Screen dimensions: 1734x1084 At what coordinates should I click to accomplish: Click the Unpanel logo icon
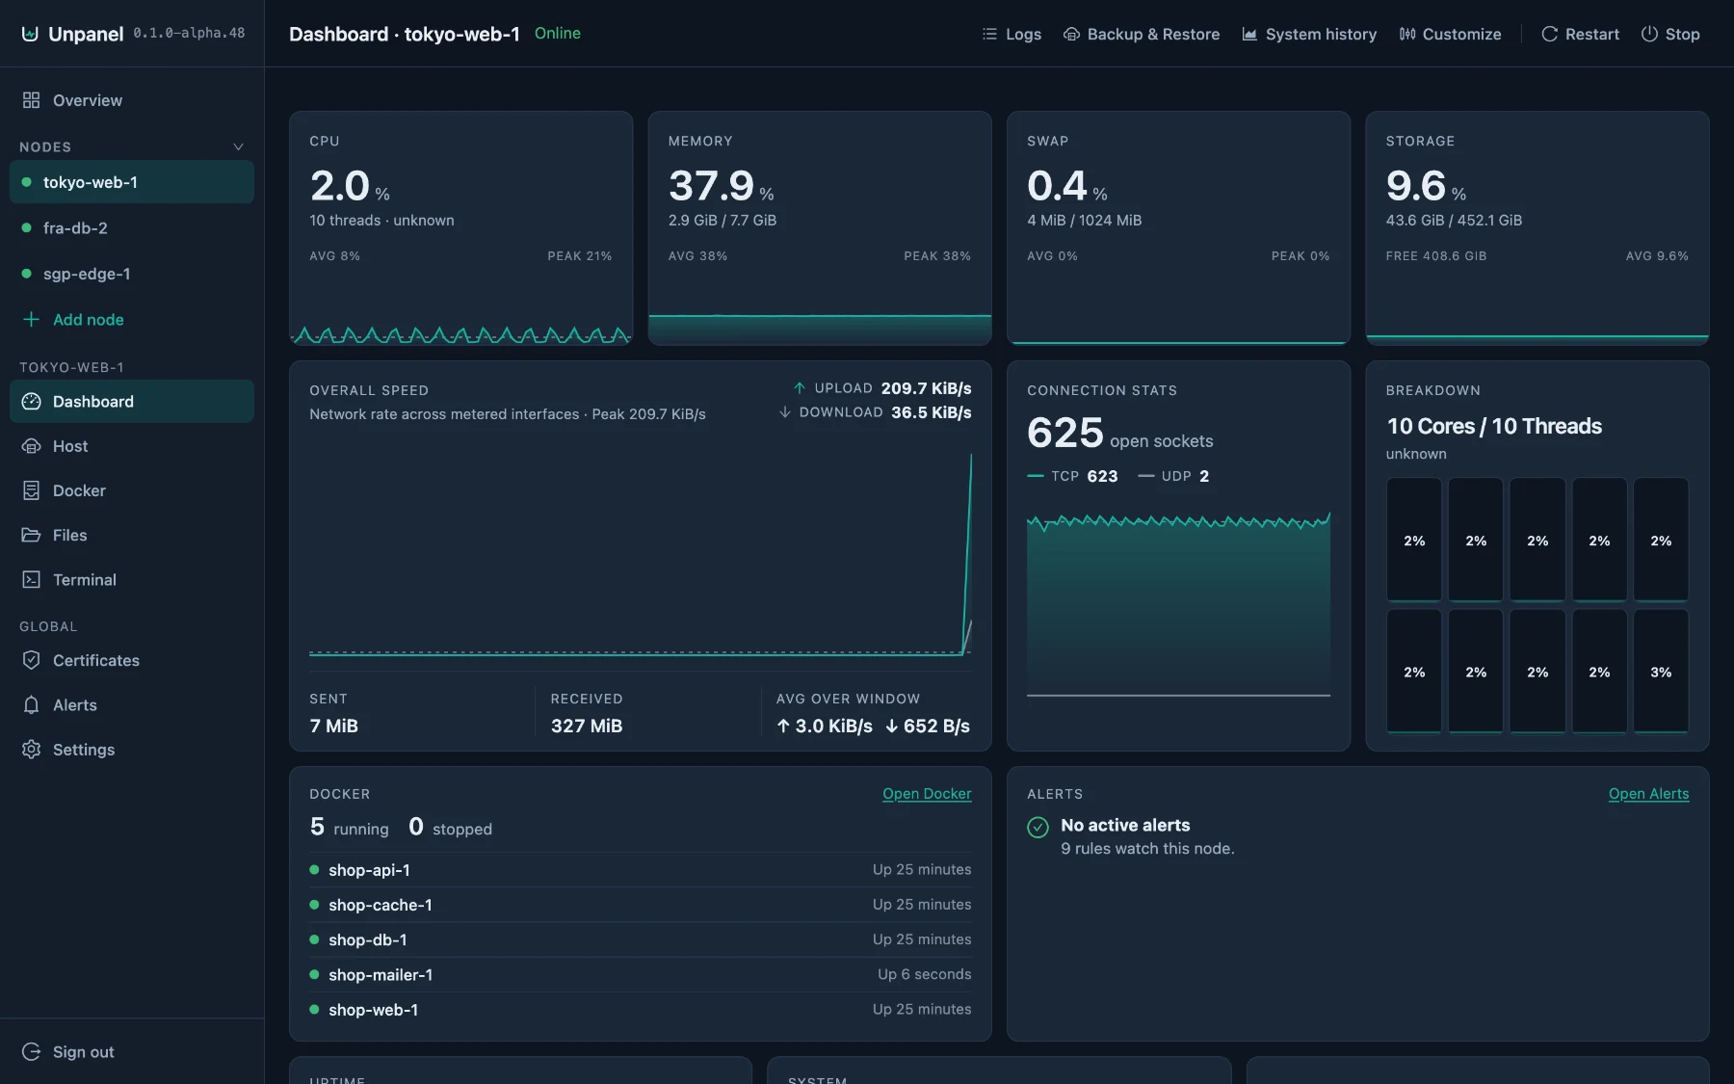(x=30, y=34)
